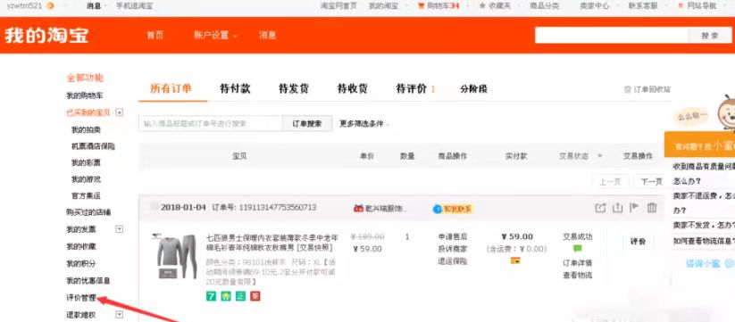
Task: Expand 更多筛选条件 filter options
Action: (x=364, y=124)
